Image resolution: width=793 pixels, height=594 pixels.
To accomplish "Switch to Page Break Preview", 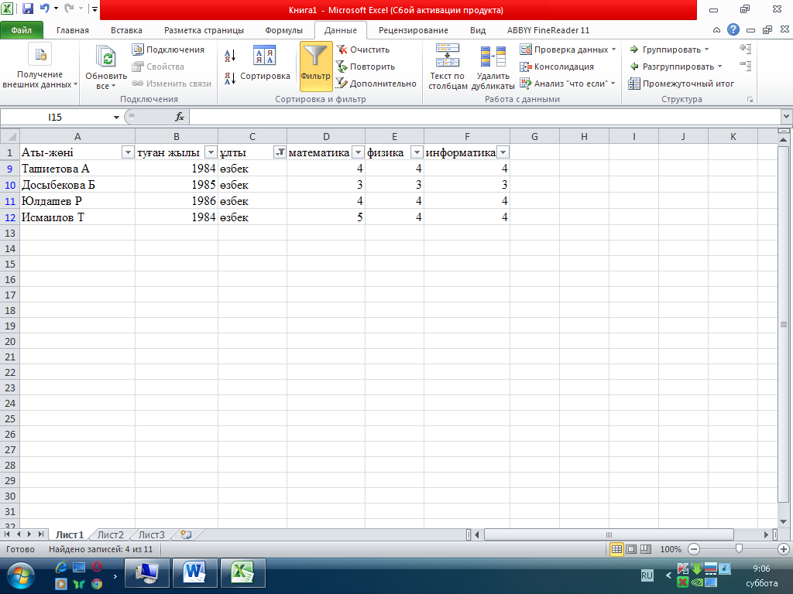I will click(646, 549).
